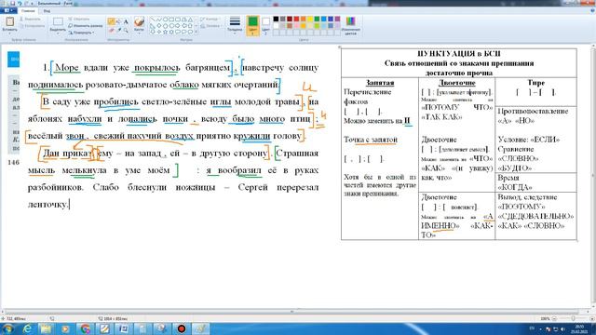Screen dimensions: 596x335
Task: Pick the Diamond shape in shapes gallery
Action: click(x=158, y=26)
